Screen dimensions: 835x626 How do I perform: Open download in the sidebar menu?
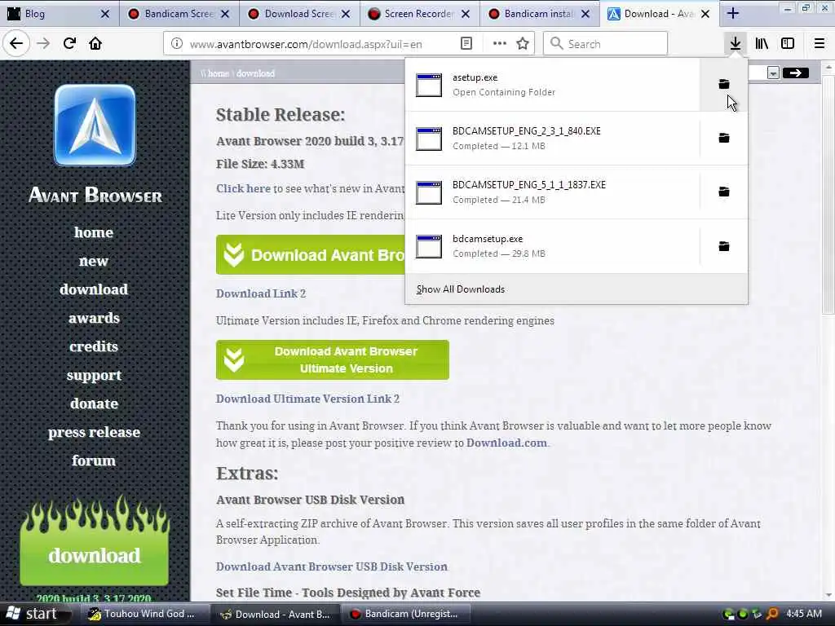pyautogui.click(x=94, y=289)
